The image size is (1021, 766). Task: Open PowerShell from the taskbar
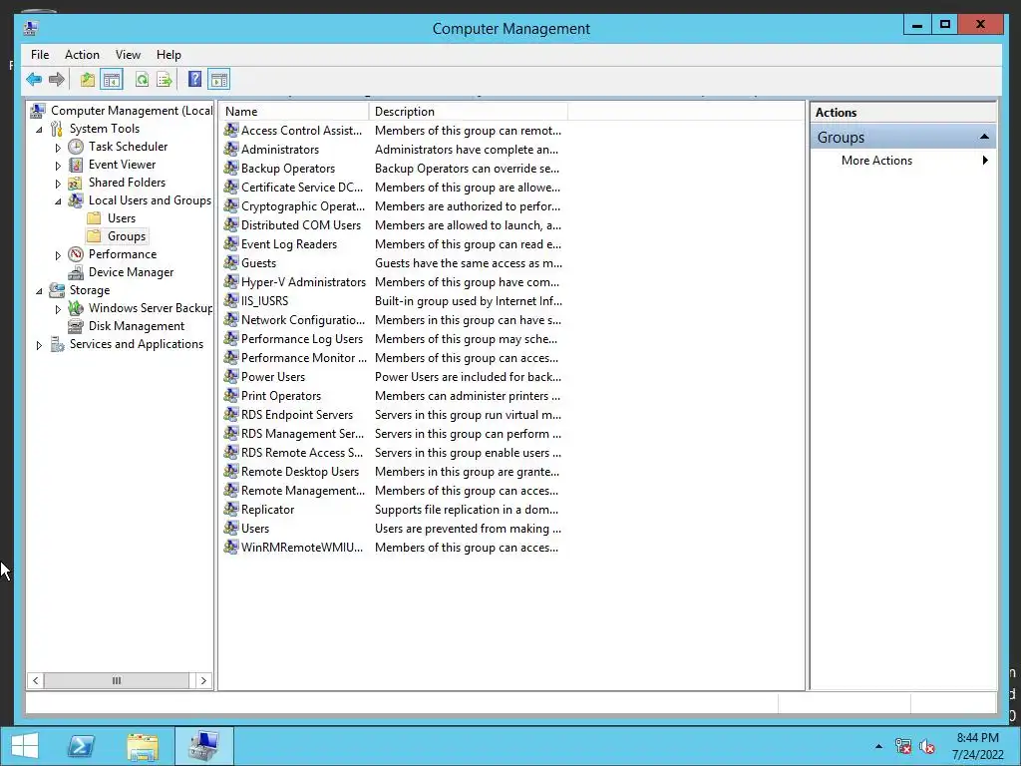click(x=81, y=746)
